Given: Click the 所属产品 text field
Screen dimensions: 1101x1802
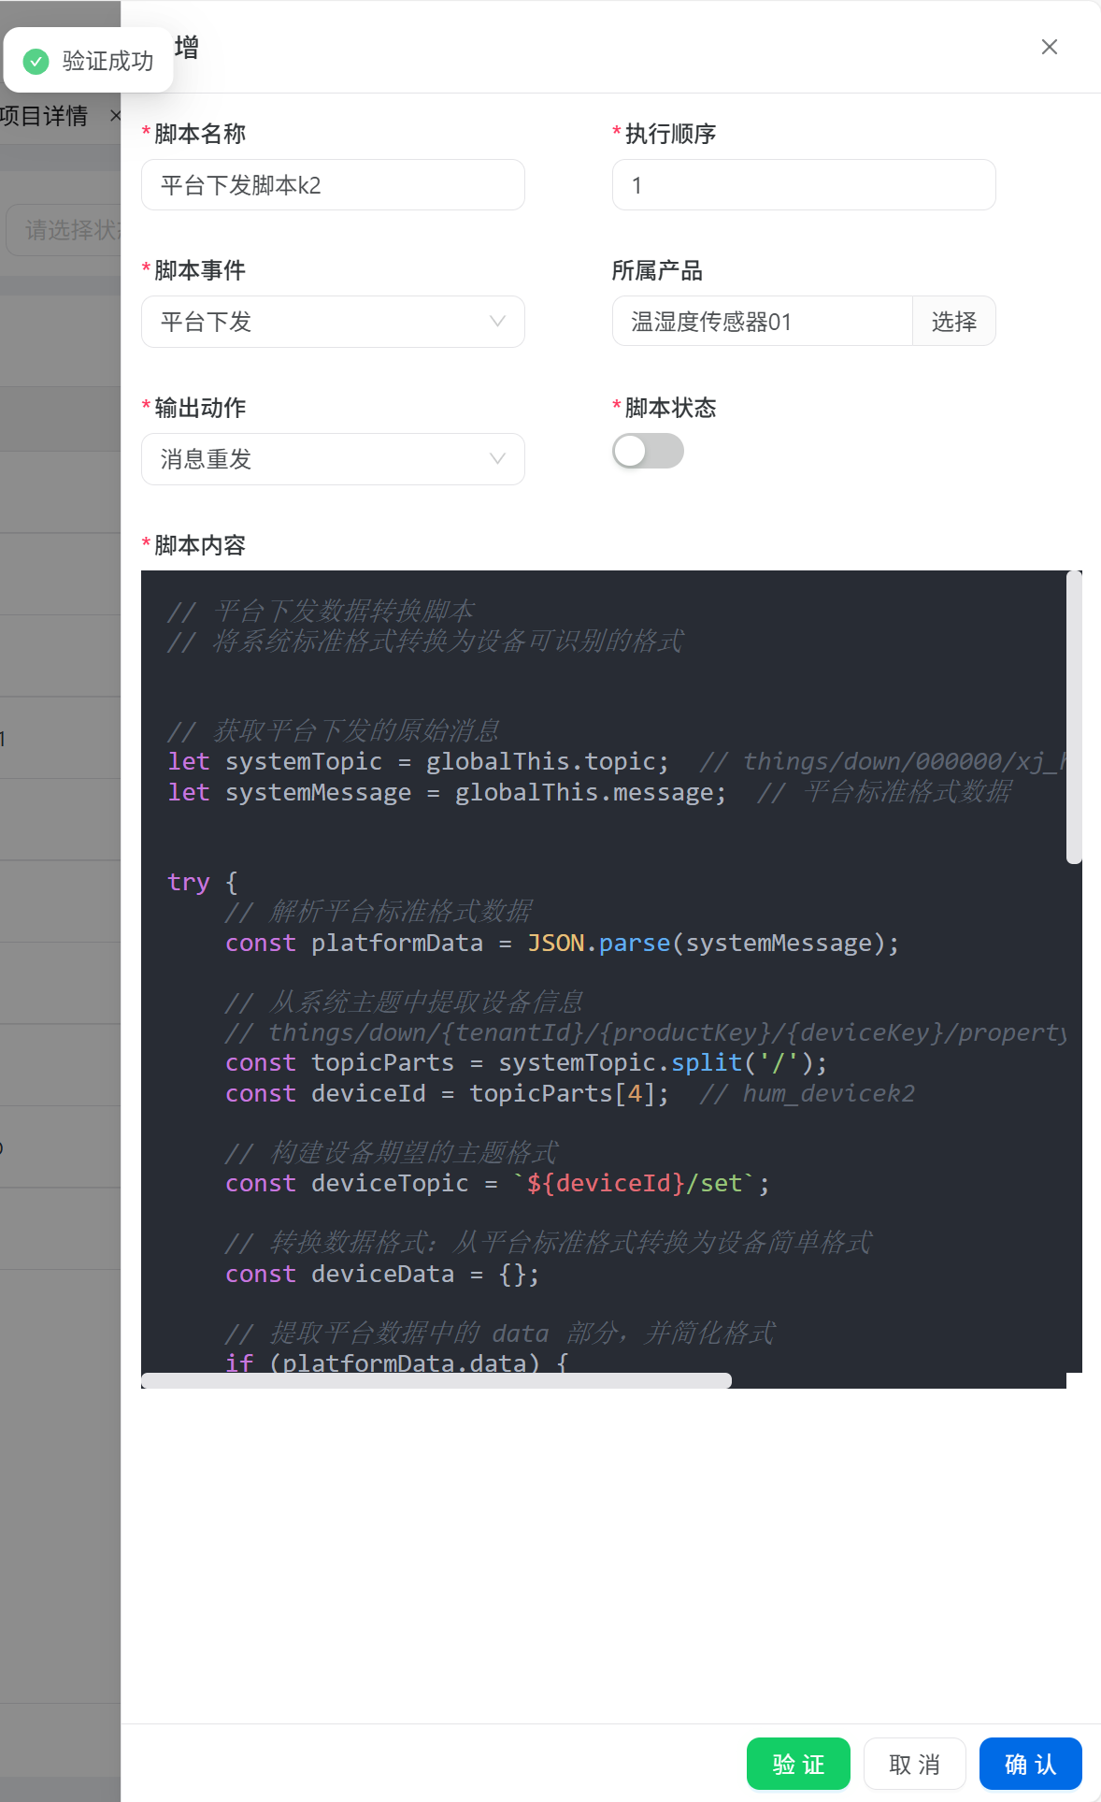Looking at the screenshot, I should pos(761,322).
